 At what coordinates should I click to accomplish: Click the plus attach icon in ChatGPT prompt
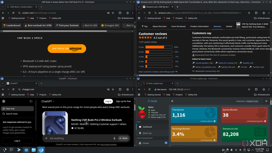(46, 138)
